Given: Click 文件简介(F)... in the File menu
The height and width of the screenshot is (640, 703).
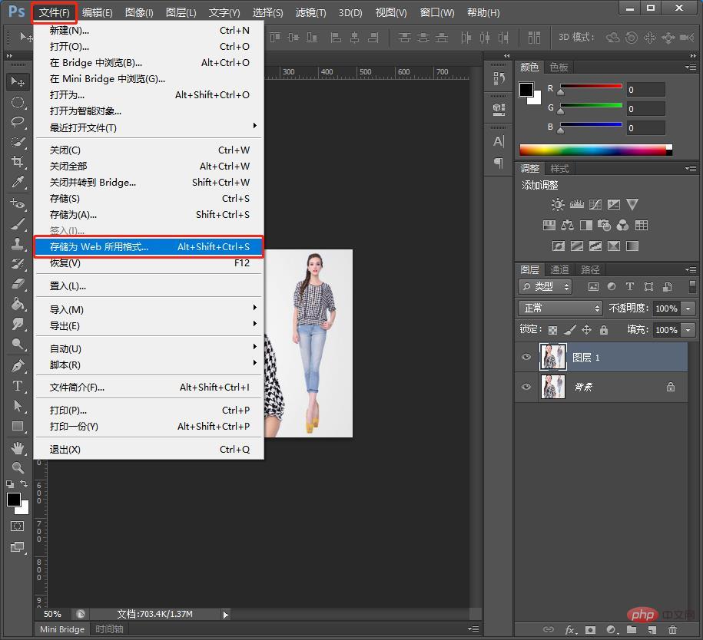Looking at the screenshot, I should (x=77, y=388).
